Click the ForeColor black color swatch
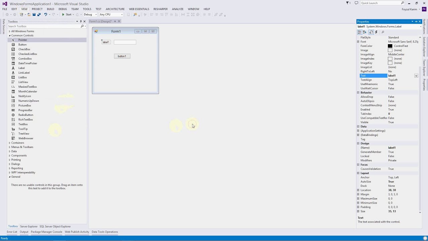The image size is (428, 241). (390, 46)
